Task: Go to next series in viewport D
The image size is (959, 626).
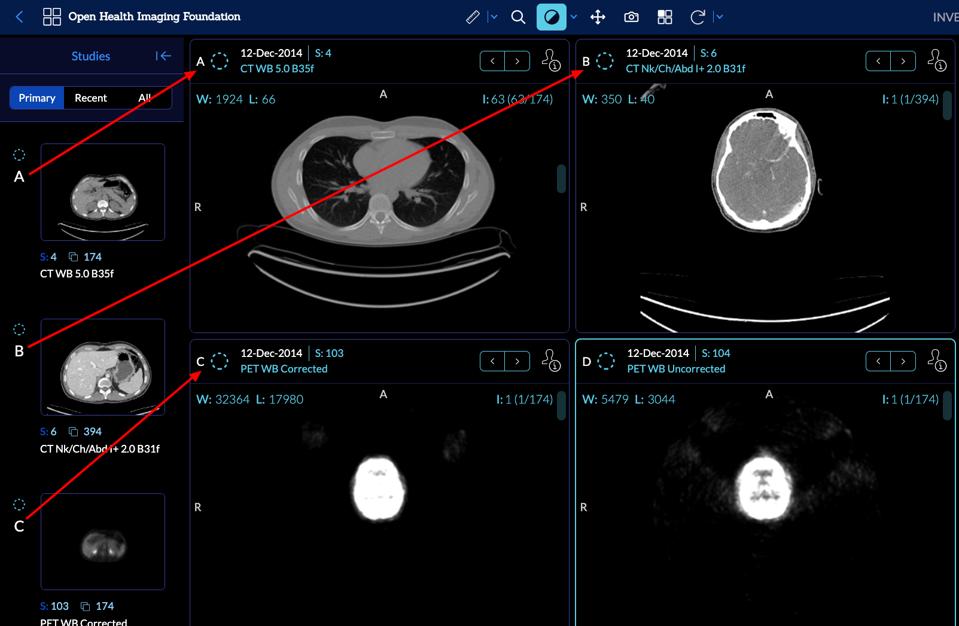Action: (903, 361)
